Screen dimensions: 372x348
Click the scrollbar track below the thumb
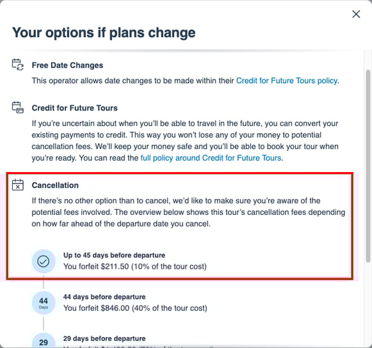click(x=368, y=303)
